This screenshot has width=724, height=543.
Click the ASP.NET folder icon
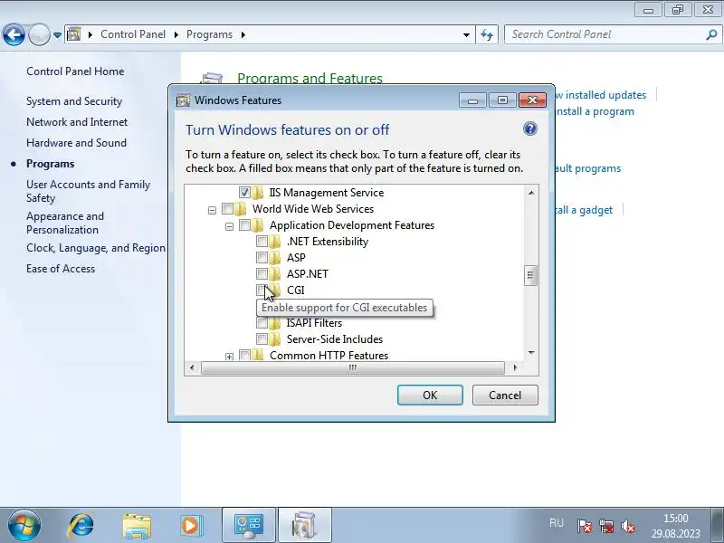coord(275,274)
